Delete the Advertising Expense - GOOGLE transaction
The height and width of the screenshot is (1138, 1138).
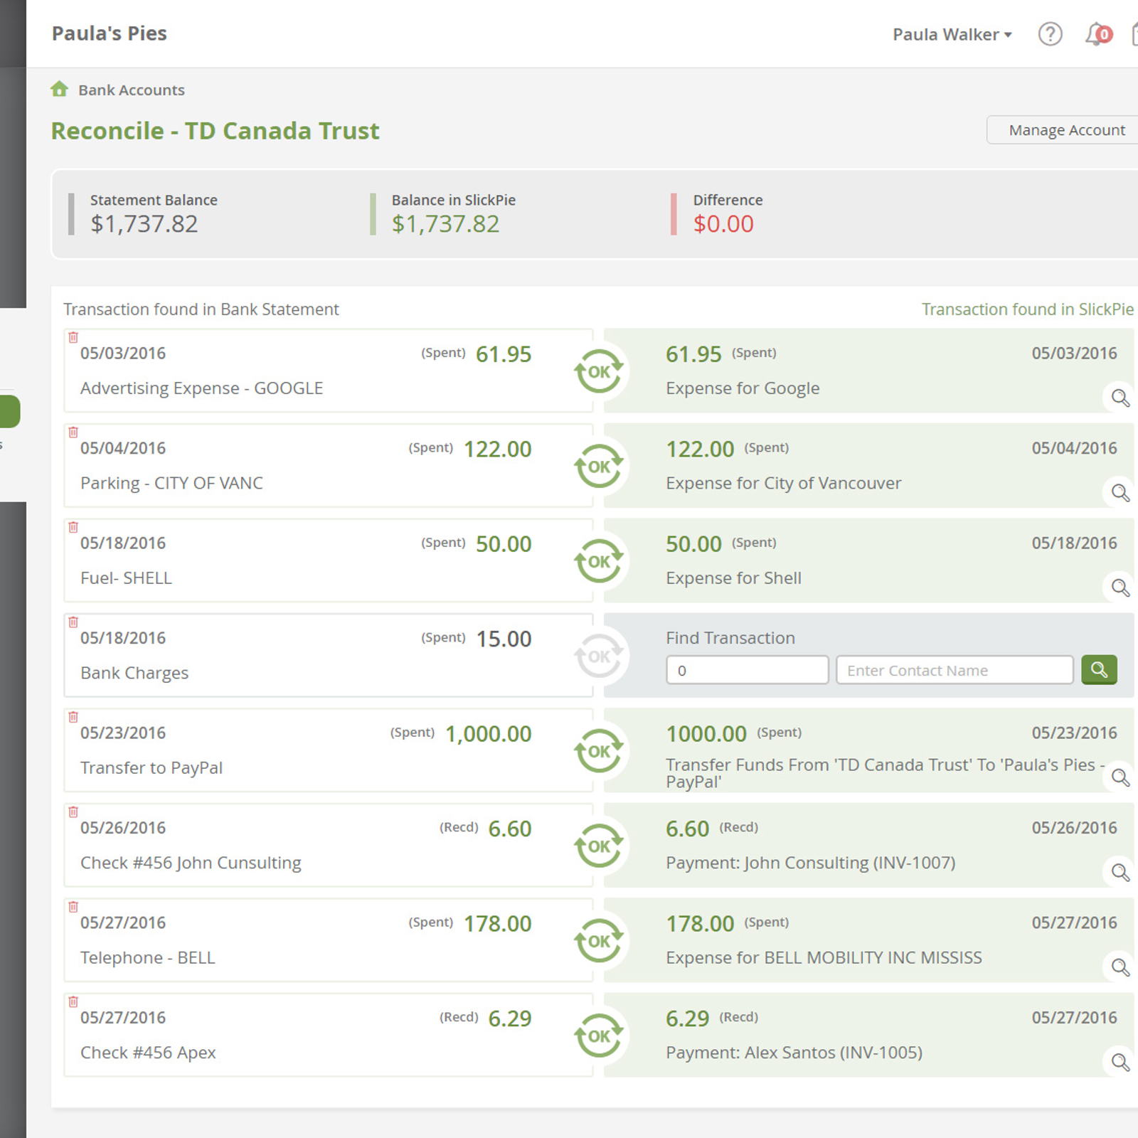(73, 337)
